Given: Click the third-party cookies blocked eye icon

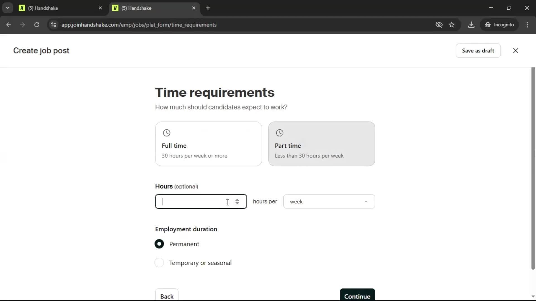Looking at the screenshot, I should click(x=439, y=25).
